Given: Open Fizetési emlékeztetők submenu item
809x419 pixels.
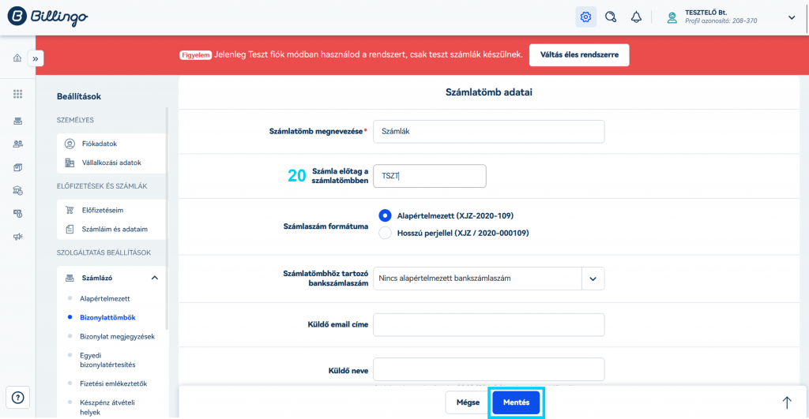Looking at the screenshot, I should coord(113,383).
